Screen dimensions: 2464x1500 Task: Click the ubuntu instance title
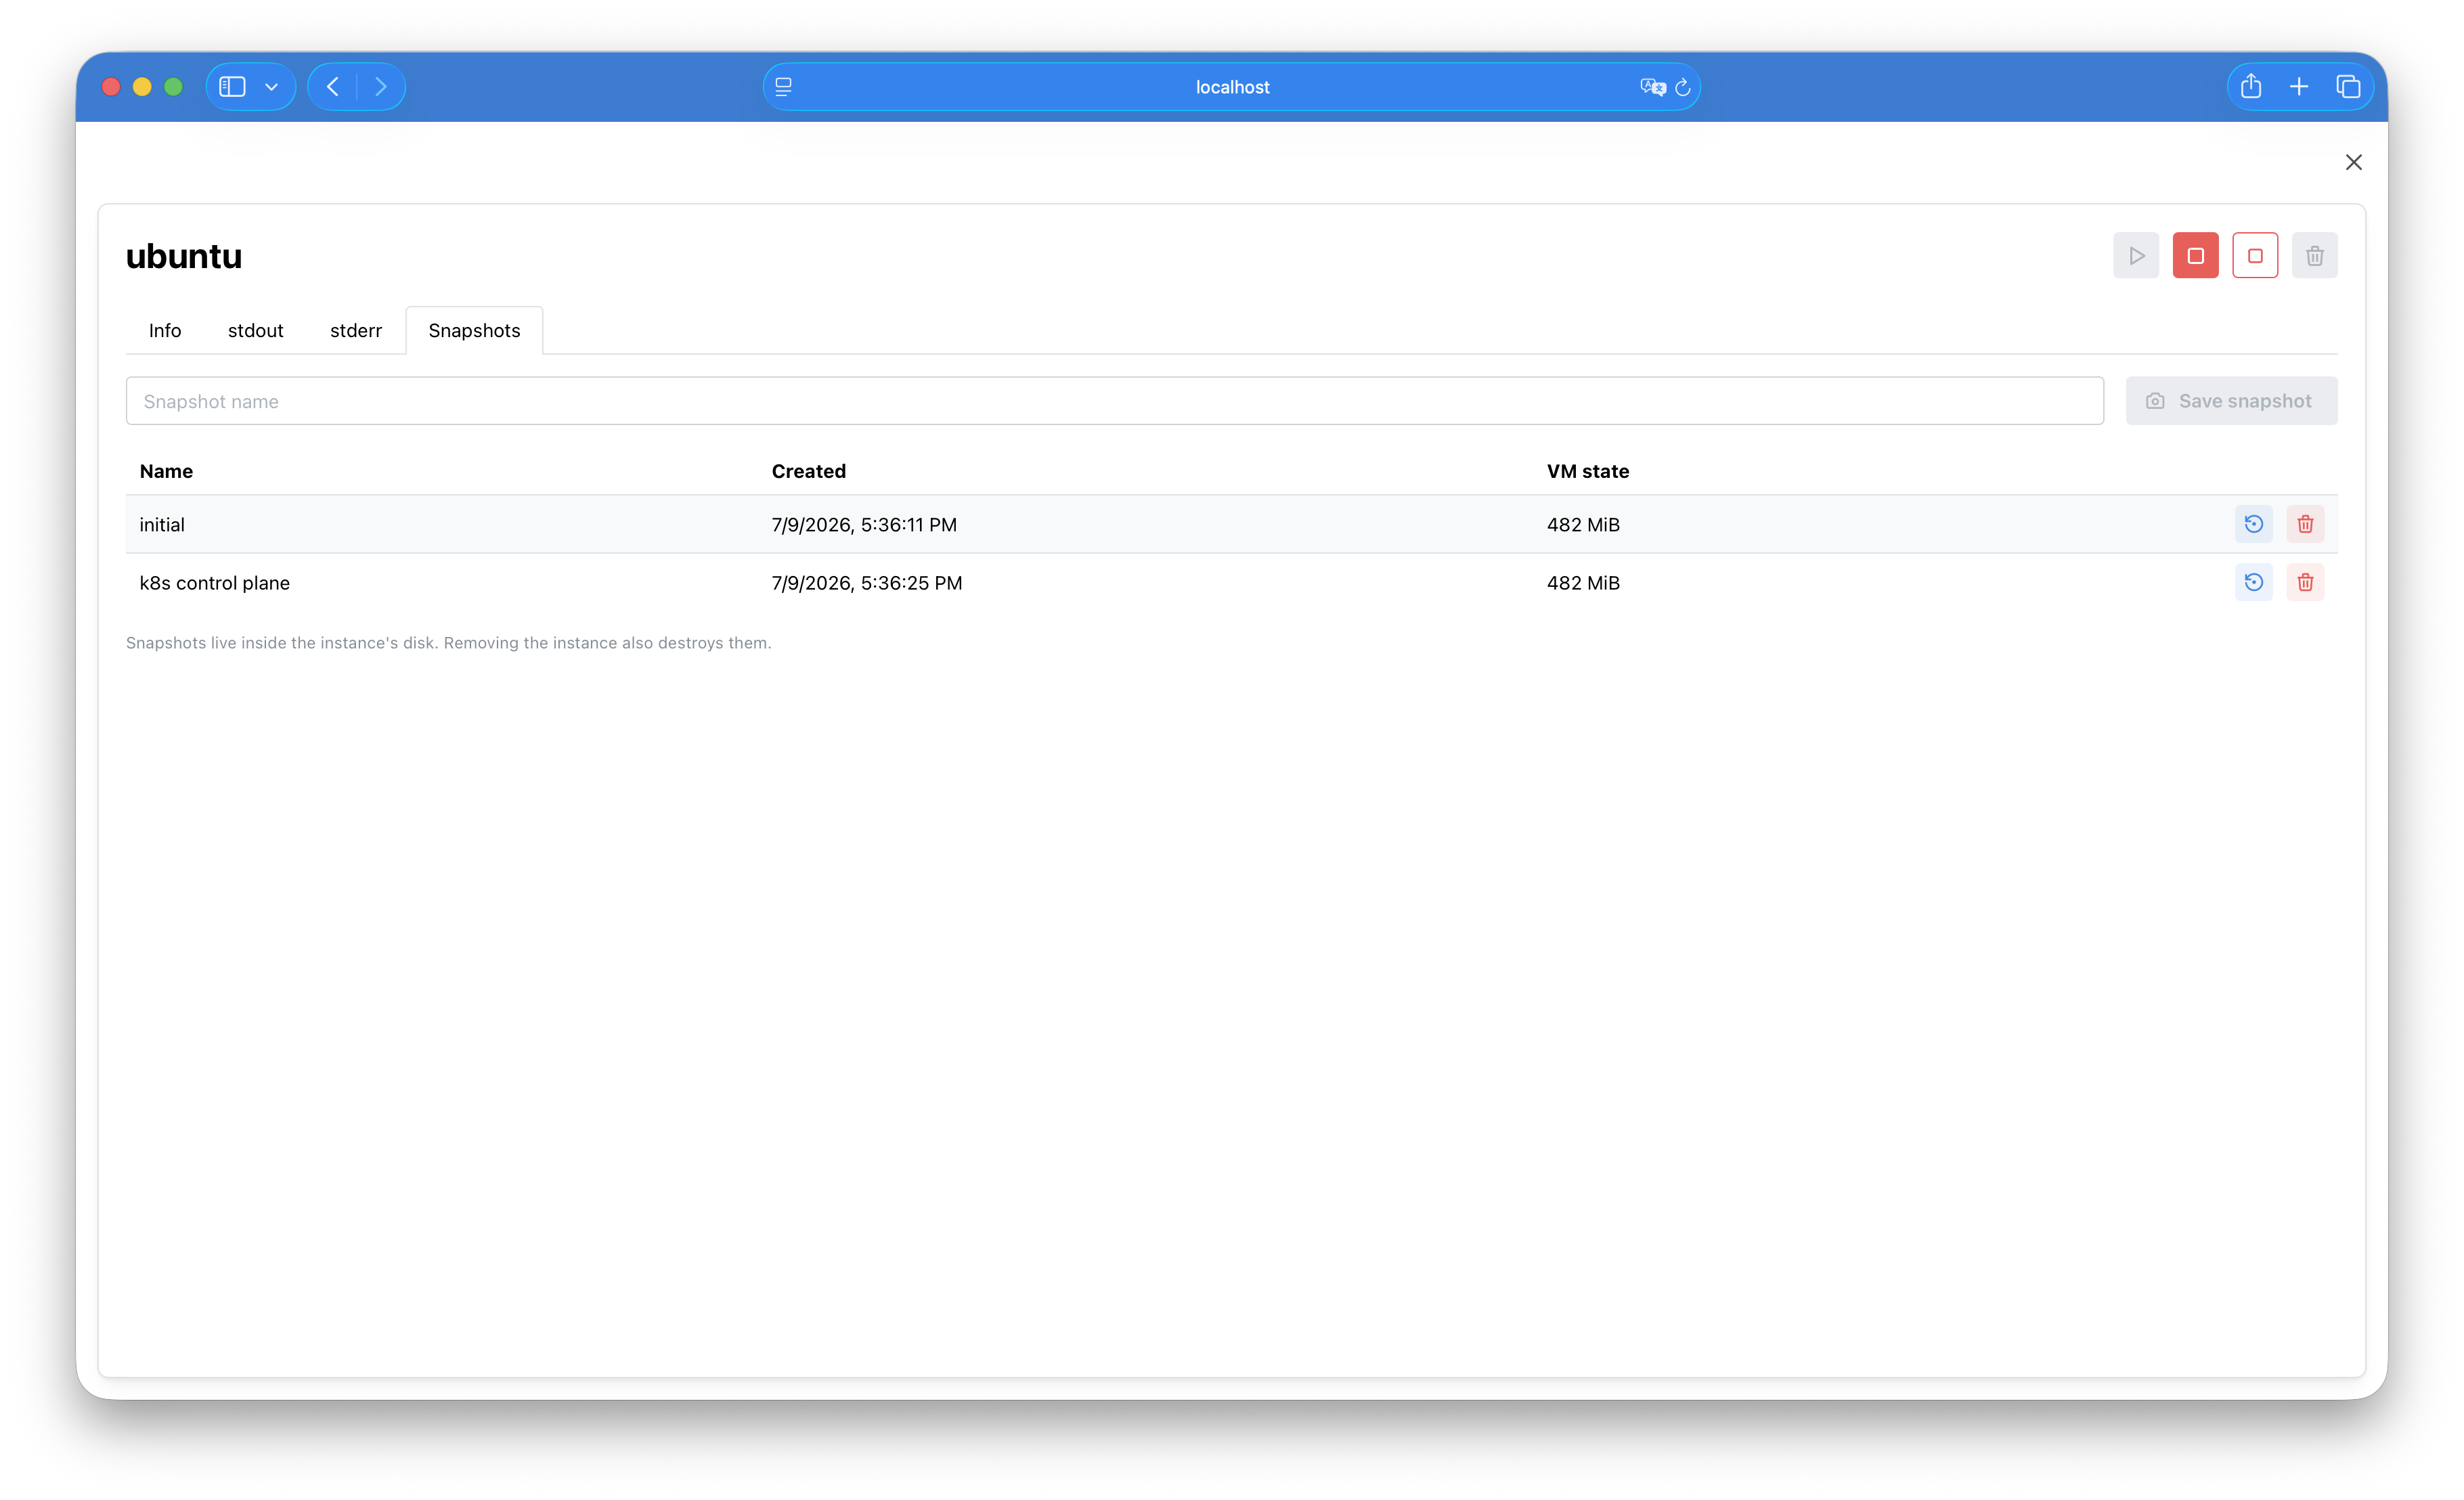(184, 256)
